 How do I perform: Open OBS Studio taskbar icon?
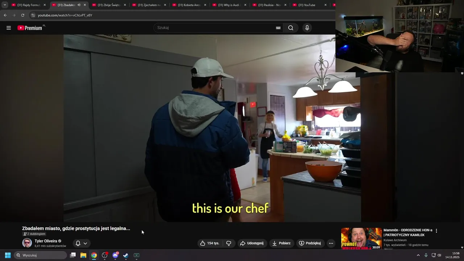pyautogui.click(x=105, y=255)
